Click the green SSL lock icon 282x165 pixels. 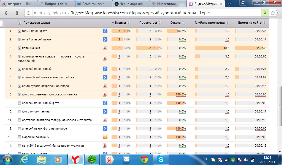pyautogui.click(x=265, y=13)
